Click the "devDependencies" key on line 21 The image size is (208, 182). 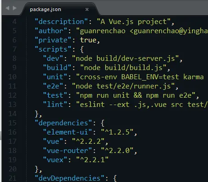(69, 178)
